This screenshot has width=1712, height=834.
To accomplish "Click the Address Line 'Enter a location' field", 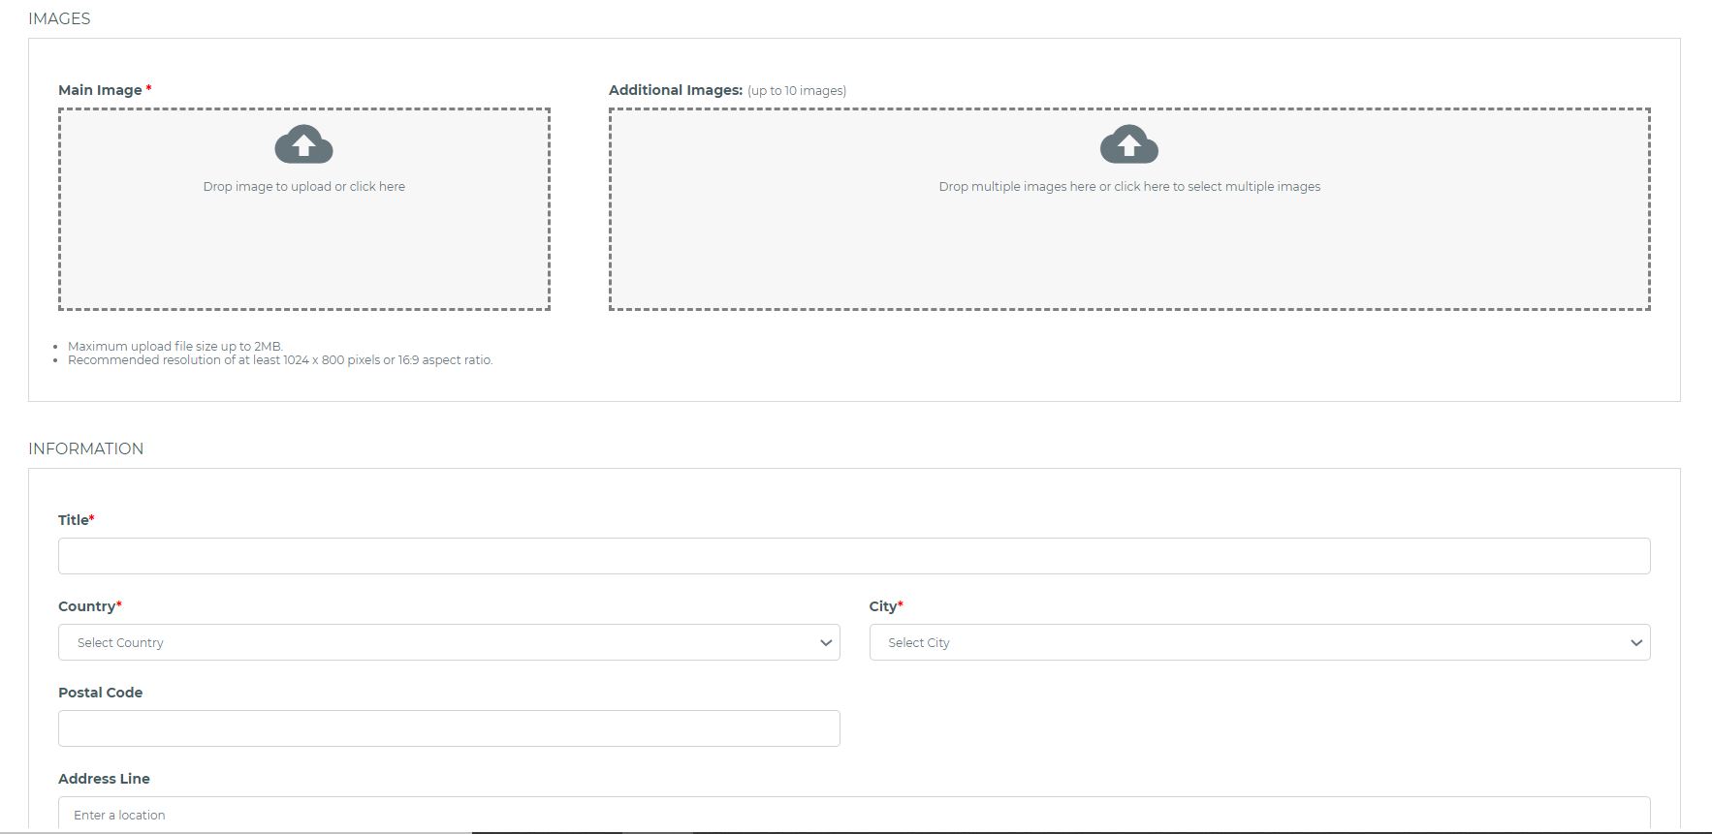I will (x=854, y=814).
